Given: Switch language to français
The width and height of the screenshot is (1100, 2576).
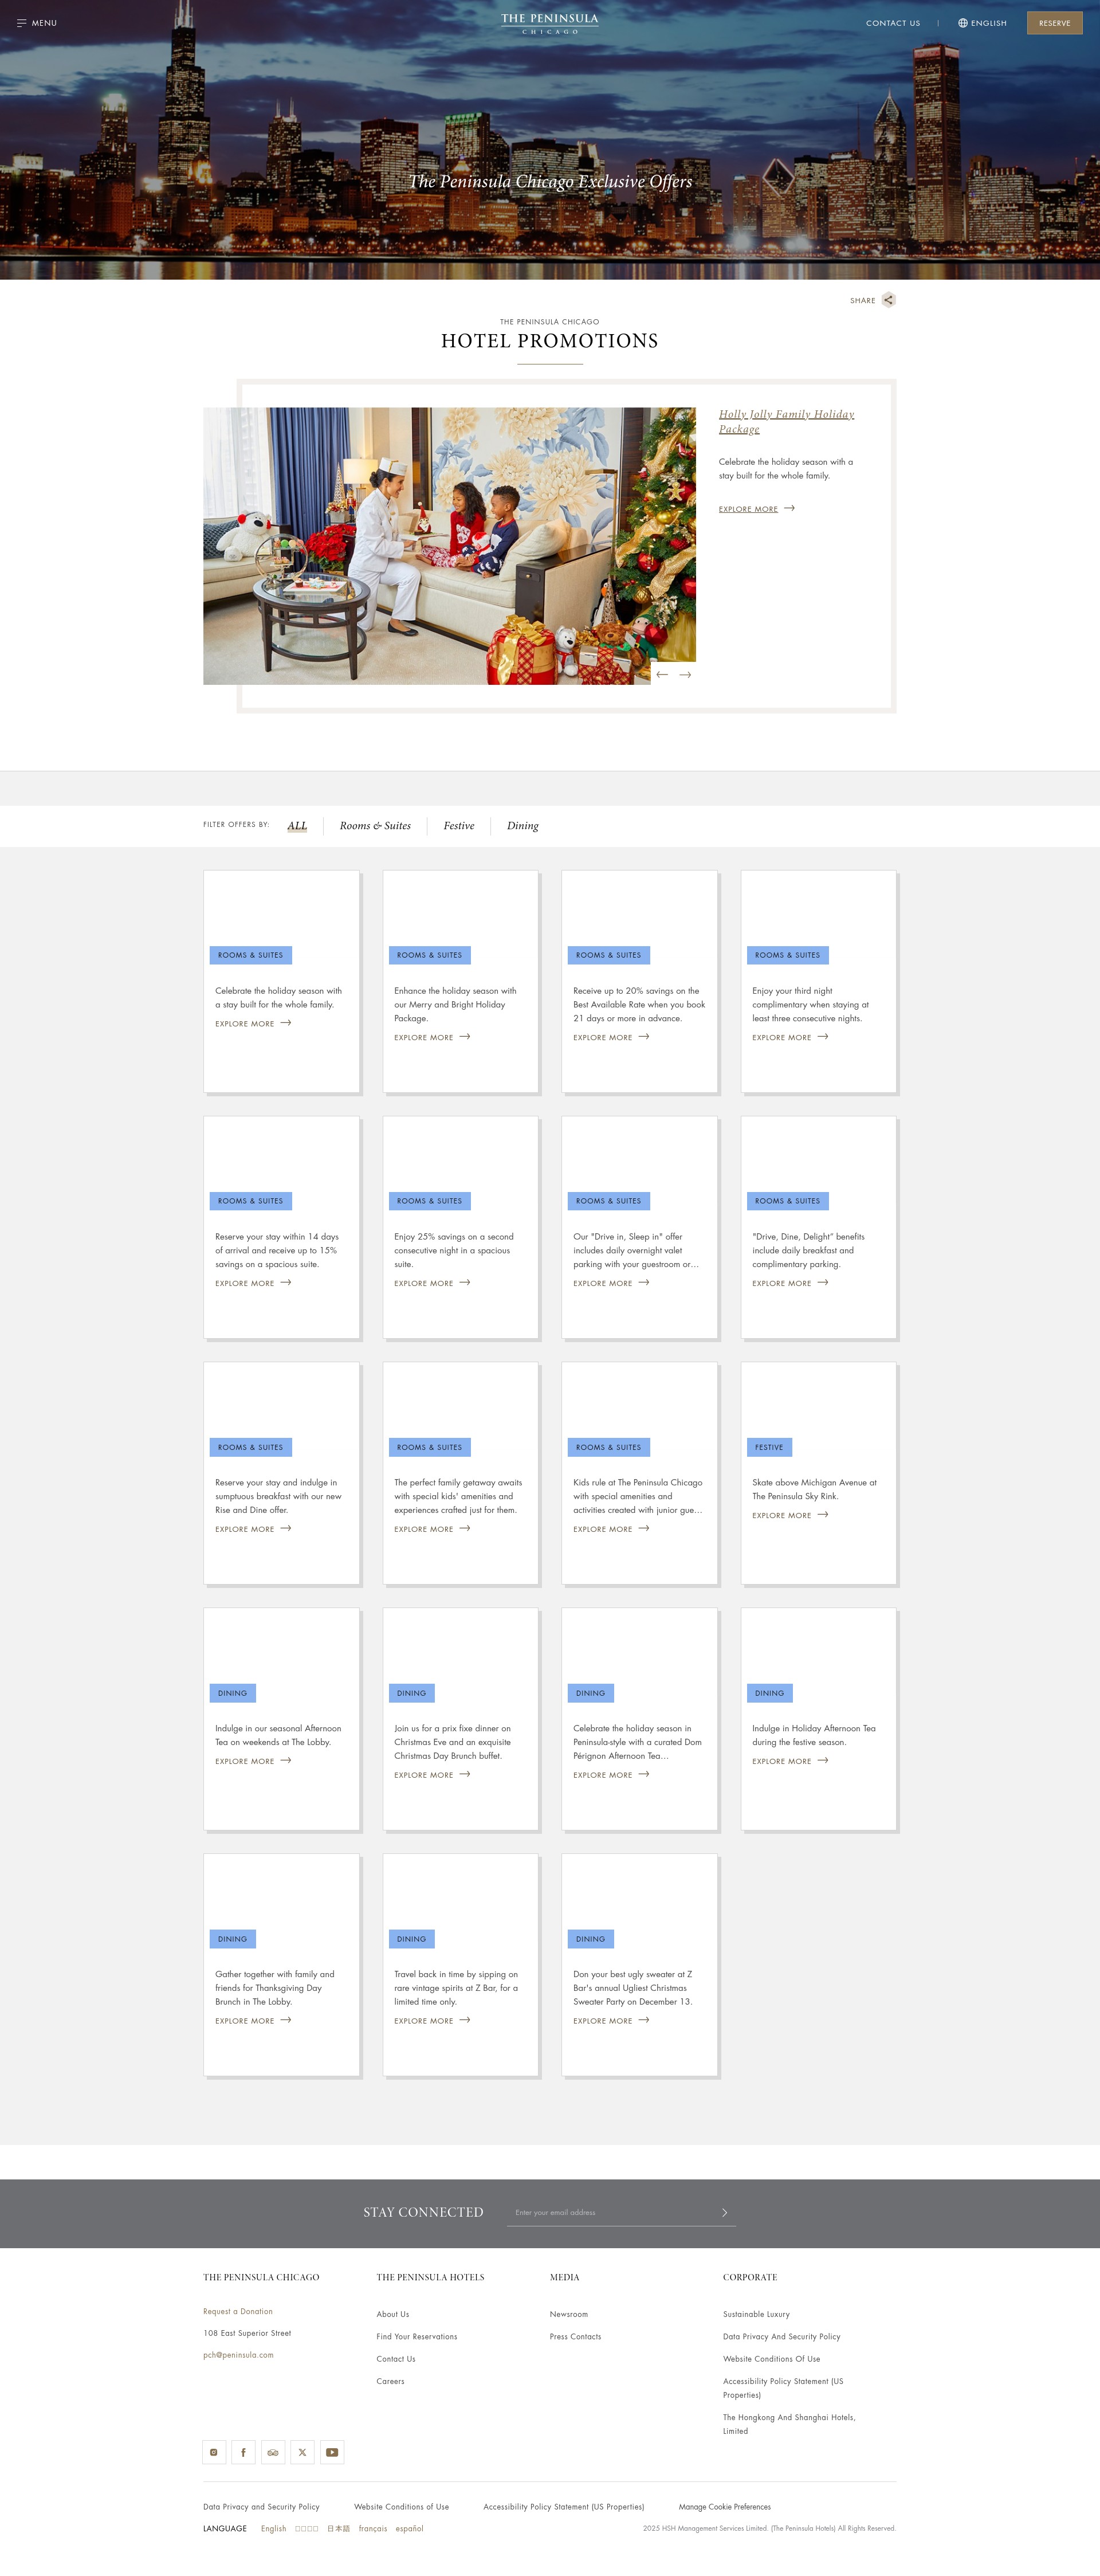Looking at the screenshot, I should pos(373,2529).
